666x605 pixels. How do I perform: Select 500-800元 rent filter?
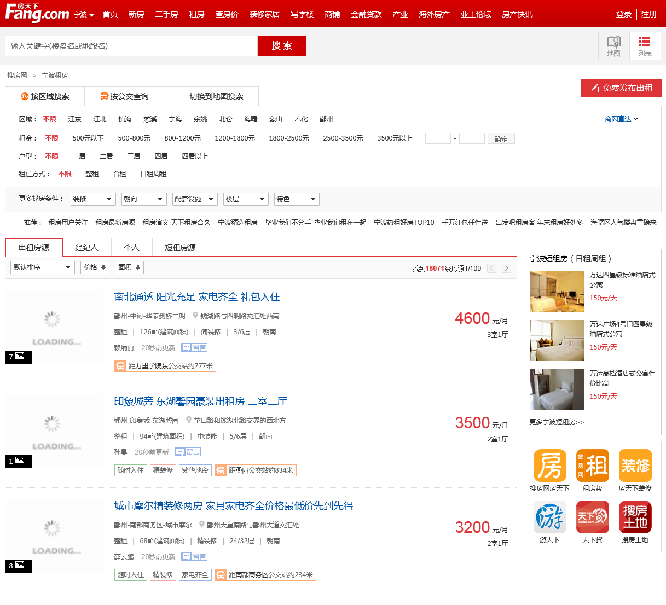tap(134, 138)
